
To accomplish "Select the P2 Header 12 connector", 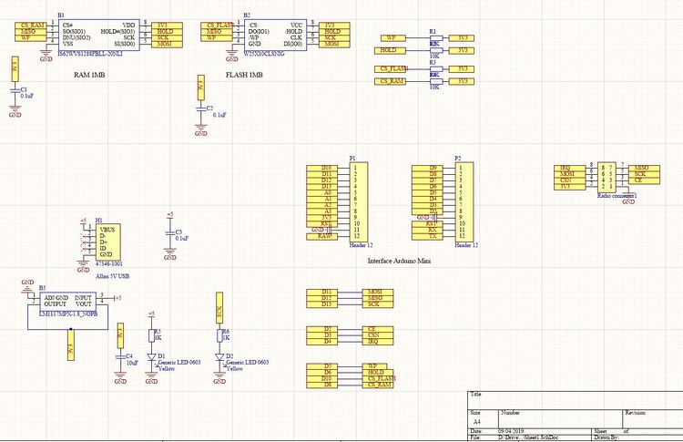I will click(463, 201).
